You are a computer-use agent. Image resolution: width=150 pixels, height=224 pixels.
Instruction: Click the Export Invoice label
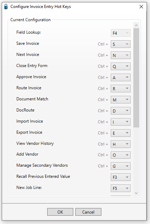click(29, 132)
